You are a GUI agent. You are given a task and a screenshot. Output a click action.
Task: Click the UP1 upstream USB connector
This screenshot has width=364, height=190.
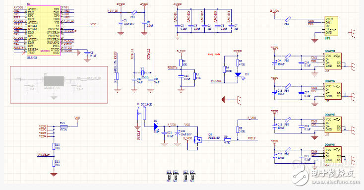pos(331,26)
